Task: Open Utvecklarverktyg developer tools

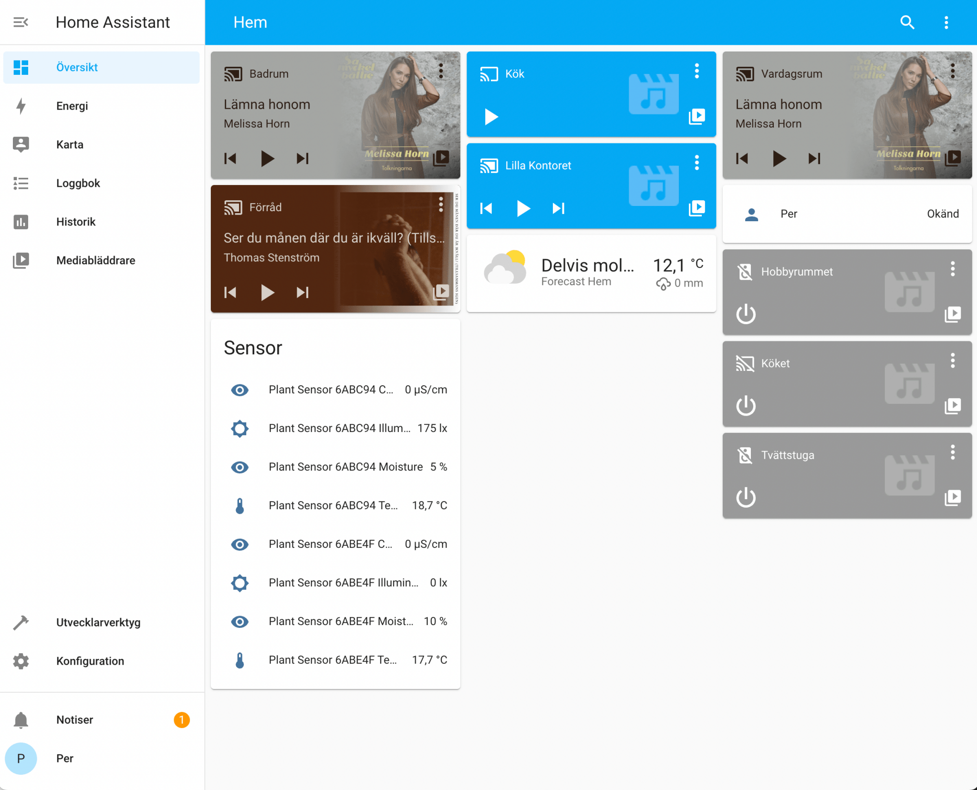Action: coord(101,622)
